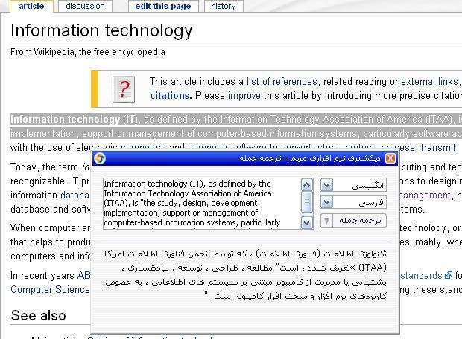Open the edit this page tab
The image size is (462, 339).
tap(163, 6)
